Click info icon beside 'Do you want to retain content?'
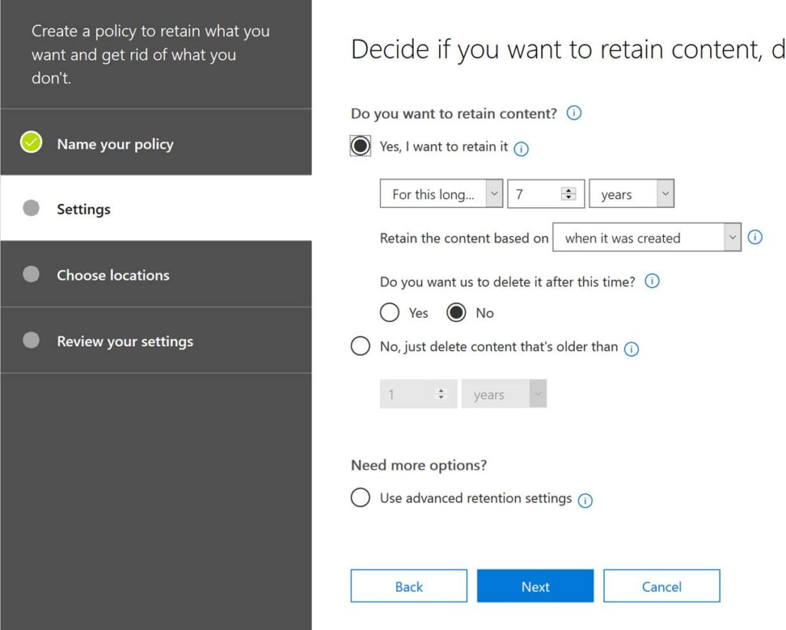Viewport: 786px width, 630px height. [x=573, y=113]
